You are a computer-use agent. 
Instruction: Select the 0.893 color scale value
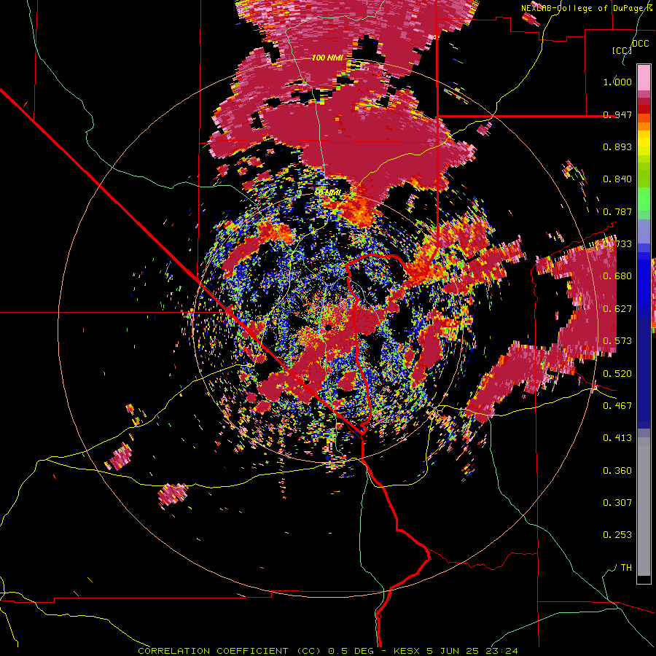[617, 147]
